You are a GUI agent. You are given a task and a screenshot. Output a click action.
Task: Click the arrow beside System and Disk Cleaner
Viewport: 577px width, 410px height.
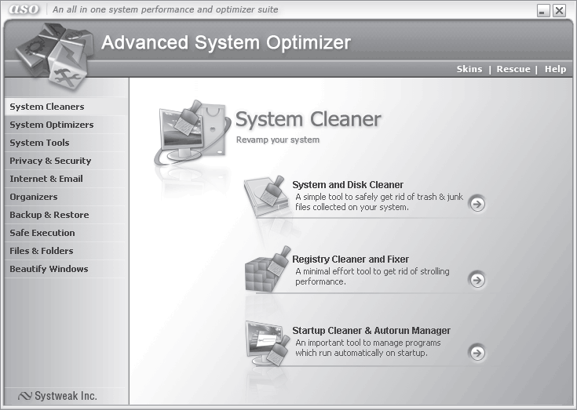coord(477,204)
